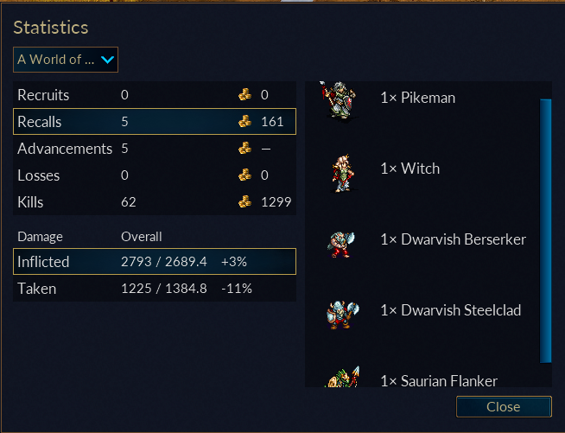Click the blue unit list scrollbar
Viewport: 565px width, 433px height.
(x=545, y=231)
